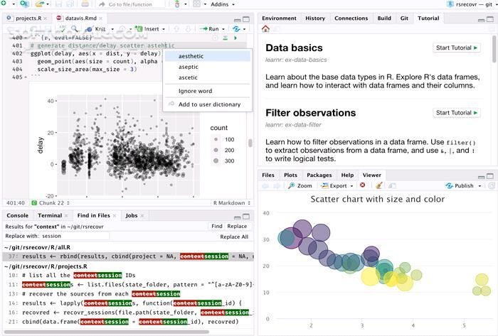Select 'Add to user dictionary' option
Screen dimensions: 498x336
click(208, 104)
